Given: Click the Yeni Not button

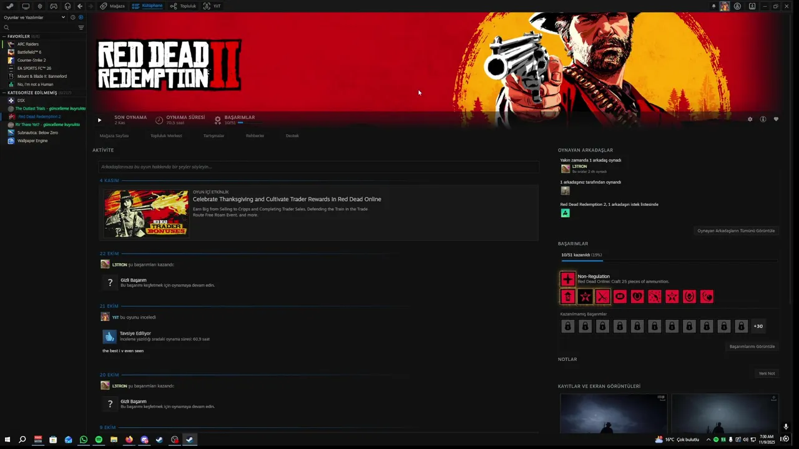Looking at the screenshot, I should tap(767, 374).
